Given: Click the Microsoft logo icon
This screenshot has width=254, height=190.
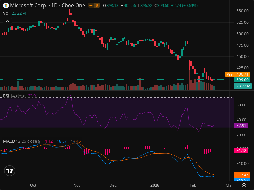Looking at the screenshot, I should tap(6, 5).
